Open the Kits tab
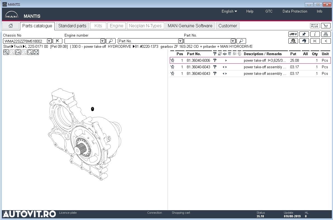This screenshot has height=220, width=333. [x=98, y=26]
